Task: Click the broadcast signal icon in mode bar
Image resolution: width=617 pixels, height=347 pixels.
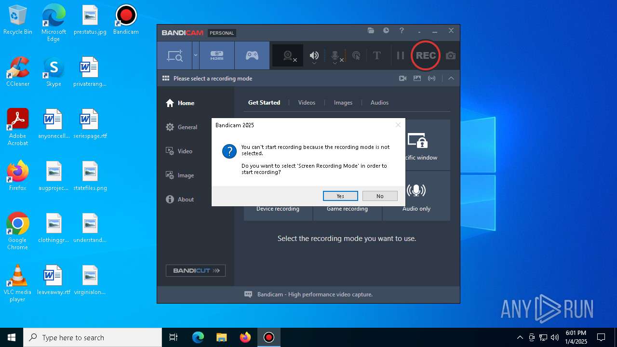Action: [431, 79]
